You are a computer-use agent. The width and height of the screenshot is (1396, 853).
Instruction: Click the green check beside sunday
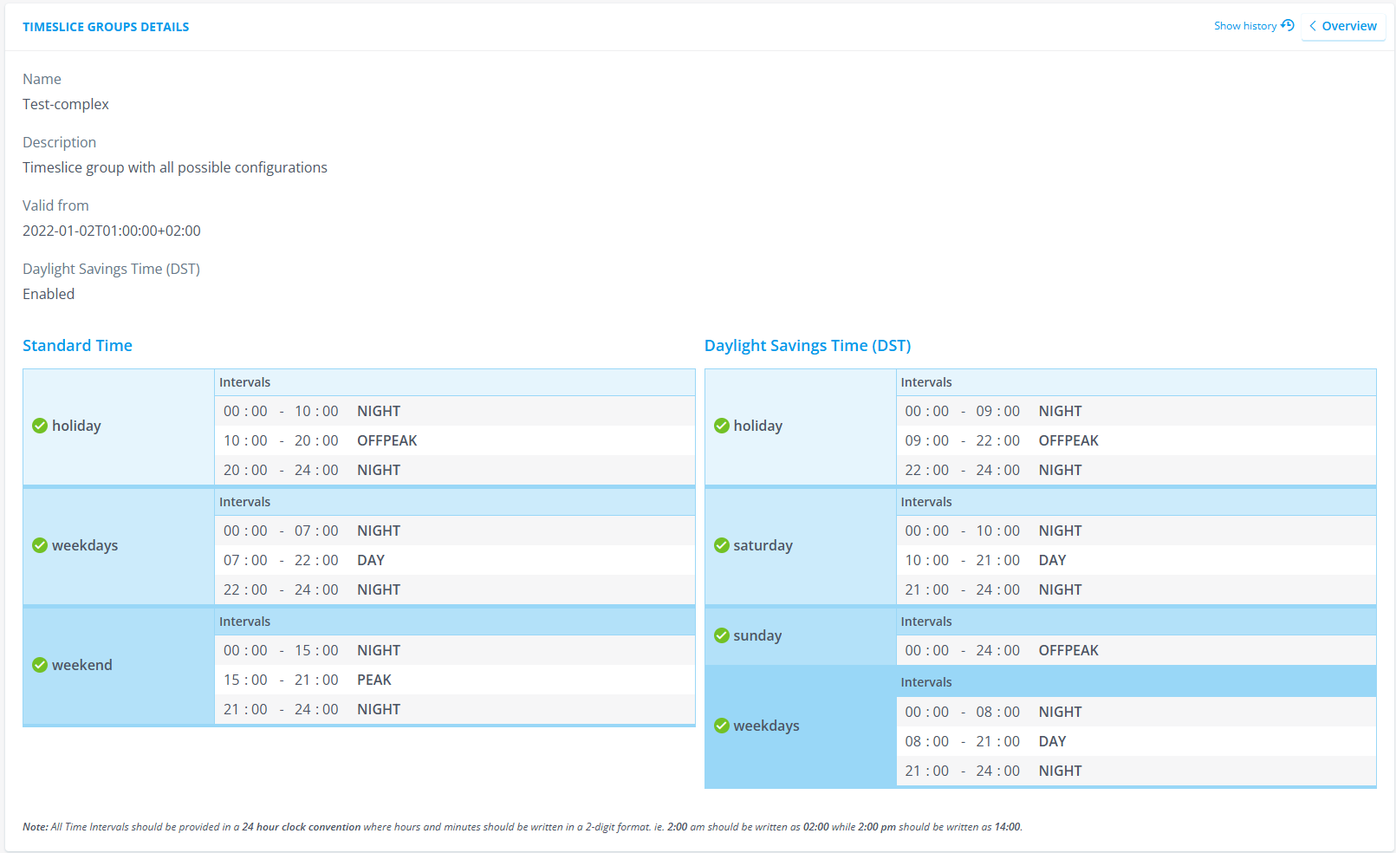[721, 635]
